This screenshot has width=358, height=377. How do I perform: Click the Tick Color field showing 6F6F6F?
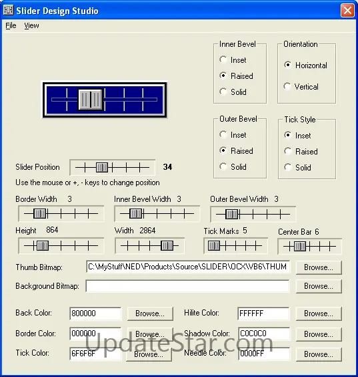(95, 354)
